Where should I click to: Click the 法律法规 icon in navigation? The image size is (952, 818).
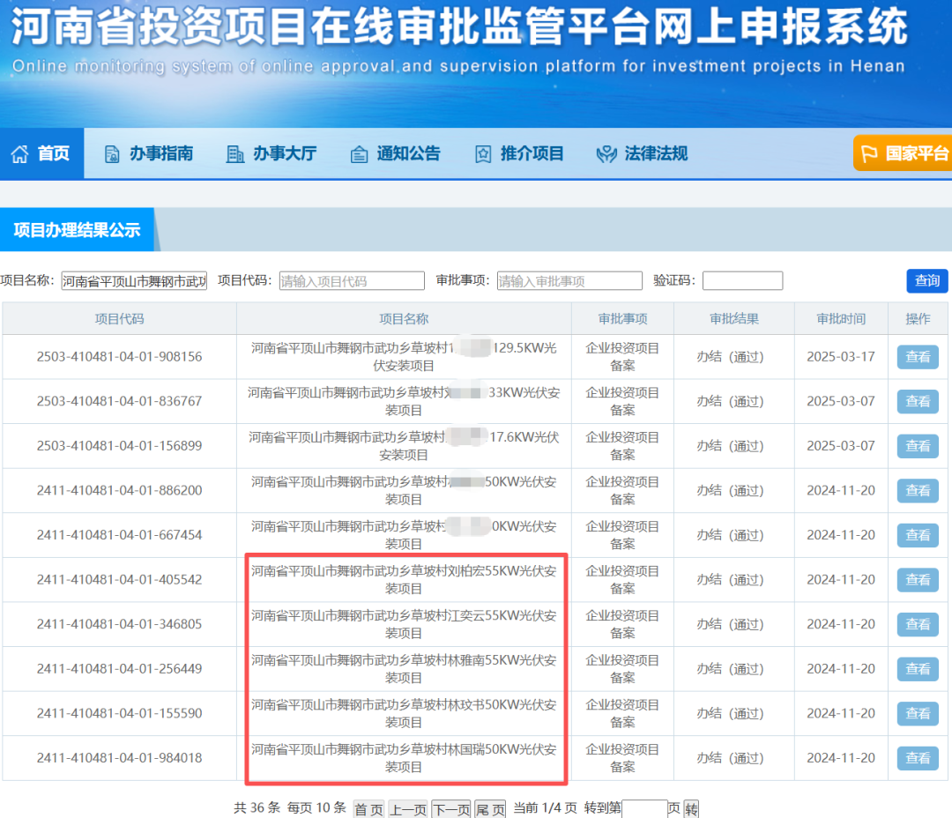[x=606, y=154]
